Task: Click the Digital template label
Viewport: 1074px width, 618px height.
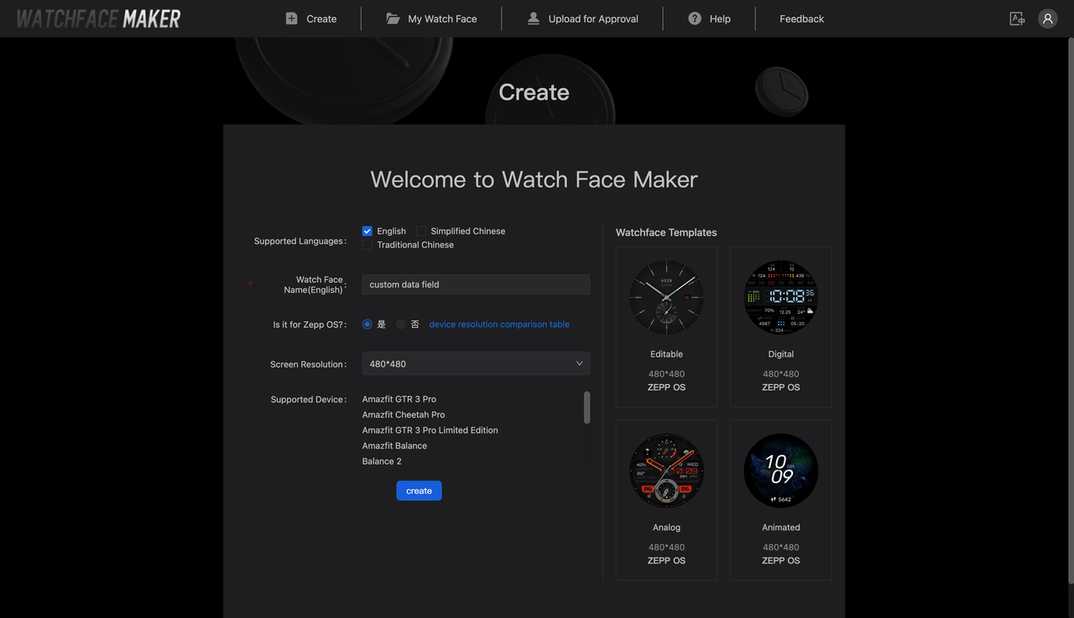Action: [x=780, y=354]
